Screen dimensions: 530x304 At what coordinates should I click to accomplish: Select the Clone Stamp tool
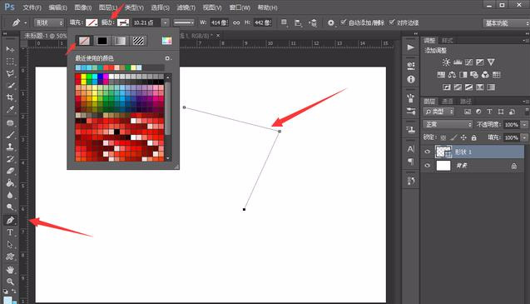[x=10, y=147]
